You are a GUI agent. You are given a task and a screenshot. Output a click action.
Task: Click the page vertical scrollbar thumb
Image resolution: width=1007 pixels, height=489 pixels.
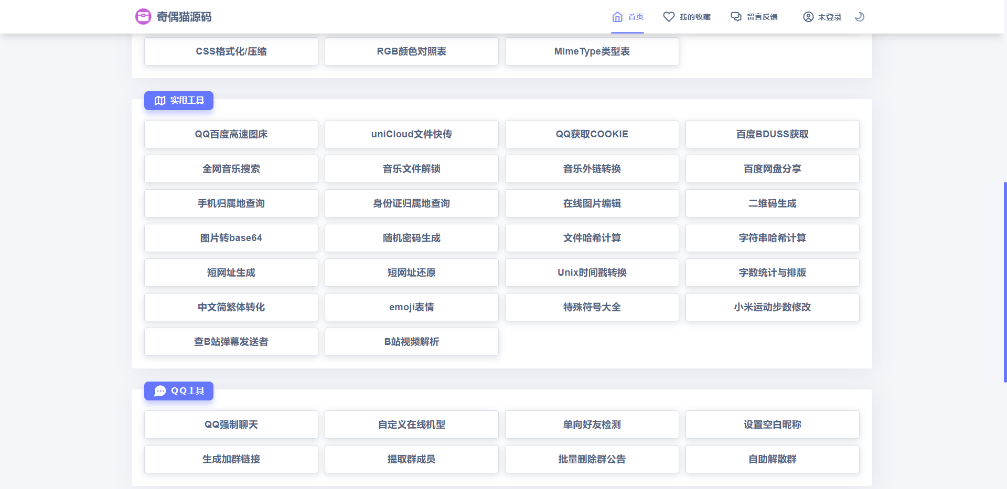coord(1005,282)
